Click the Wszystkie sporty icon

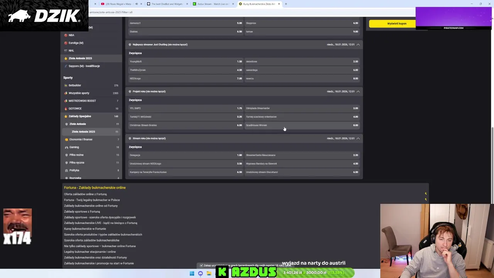[x=66, y=93]
